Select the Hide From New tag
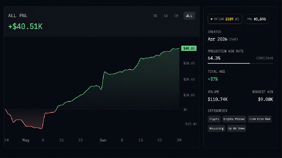Viewport: 282px width, 158px height. coord(260,119)
